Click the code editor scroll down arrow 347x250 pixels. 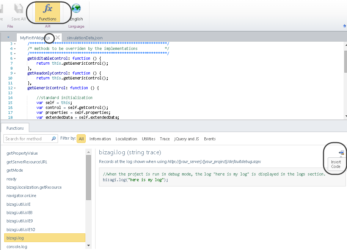[x=345, y=116]
